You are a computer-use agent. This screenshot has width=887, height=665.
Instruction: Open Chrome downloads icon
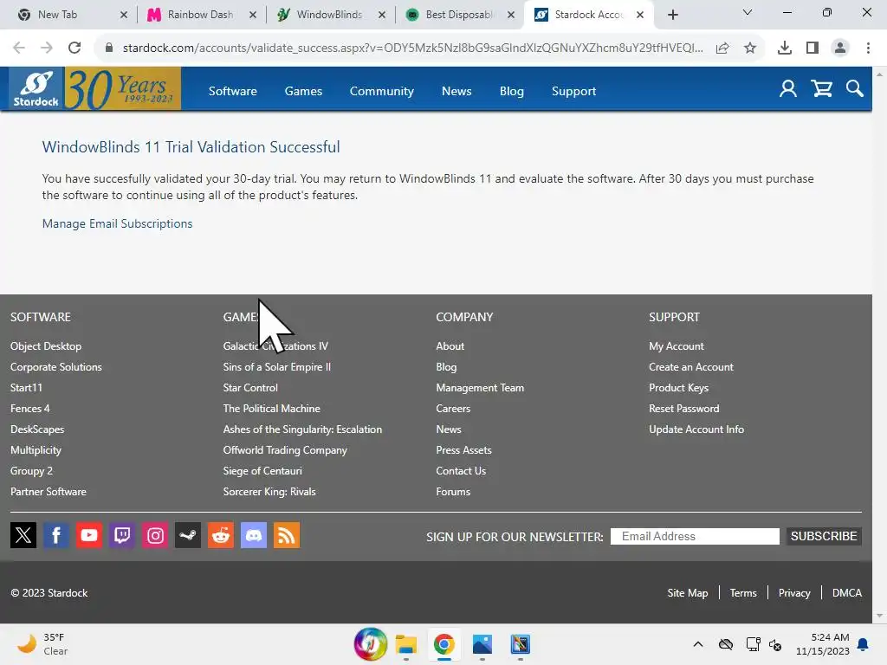point(785,48)
